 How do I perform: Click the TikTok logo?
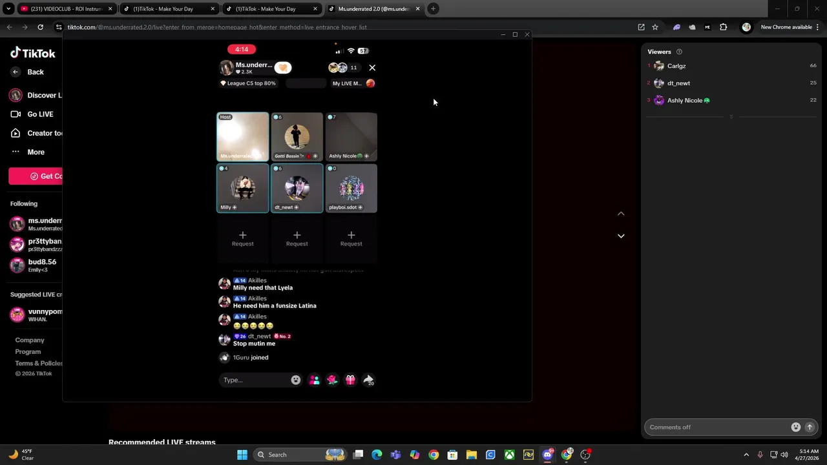click(33, 53)
